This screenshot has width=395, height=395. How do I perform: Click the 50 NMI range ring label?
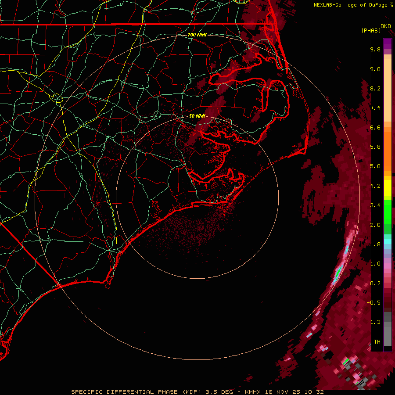(197, 116)
